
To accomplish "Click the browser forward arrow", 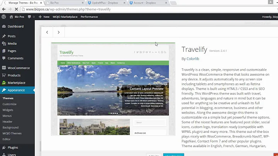I will click(10, 9).
